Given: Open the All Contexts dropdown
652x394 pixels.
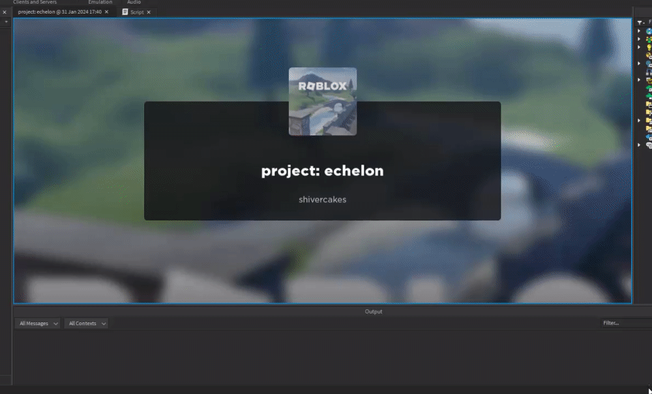Looking at the screenshot, I should (x=86, y=324).
